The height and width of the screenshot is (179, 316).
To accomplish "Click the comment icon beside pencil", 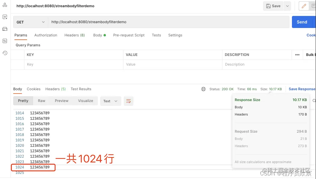I will coord(313,6).
